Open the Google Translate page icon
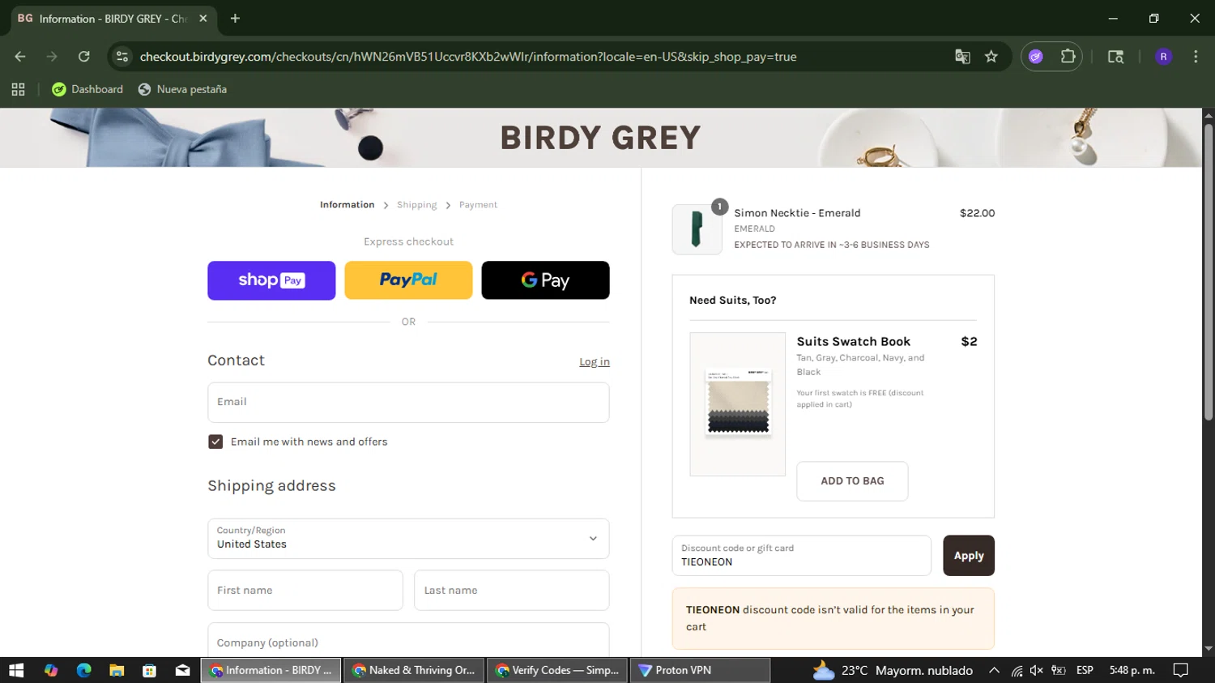Viewport: 1215px width, 683px height. tap(962, 57)
